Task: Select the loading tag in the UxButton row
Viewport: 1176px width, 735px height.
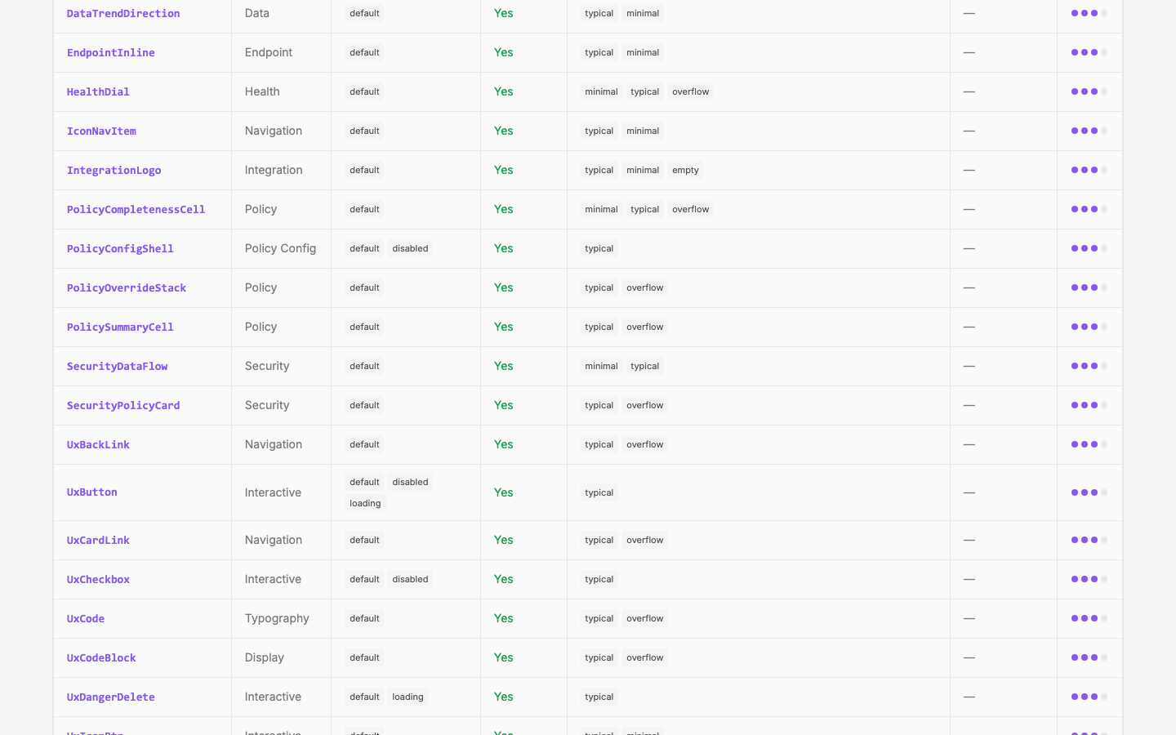Action: pyautogui.click(x=365, y=503)
